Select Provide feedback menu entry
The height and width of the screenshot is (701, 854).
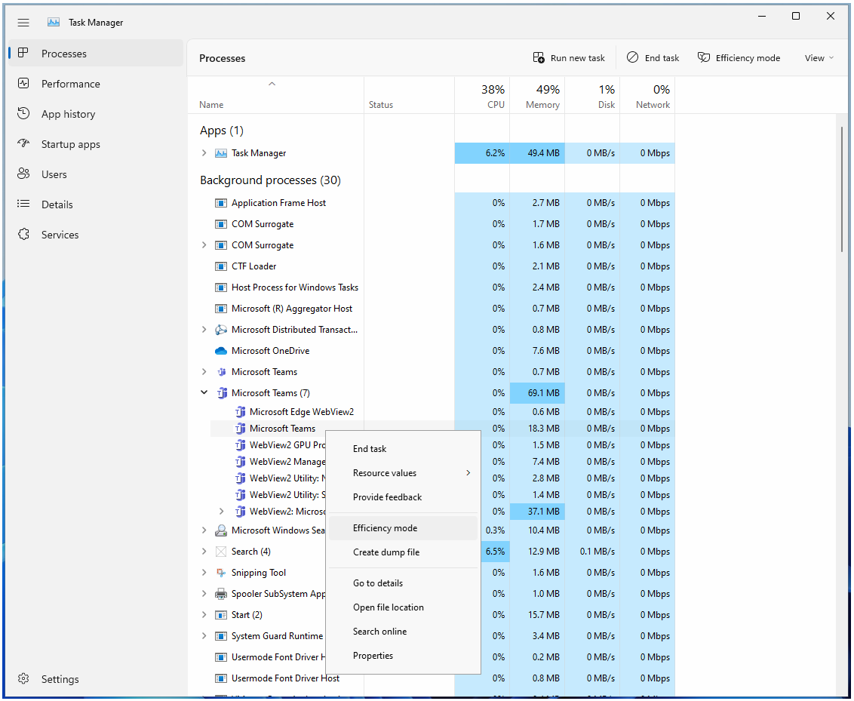[403, 497]
